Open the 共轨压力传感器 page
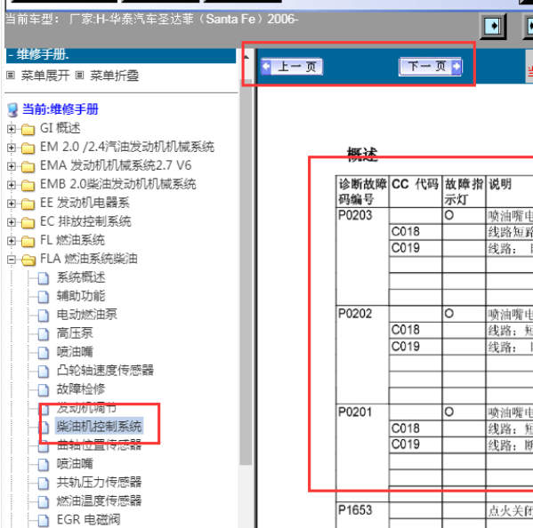Image resolution: width=533 pixels, height=528 pixels. click(99, 482)
